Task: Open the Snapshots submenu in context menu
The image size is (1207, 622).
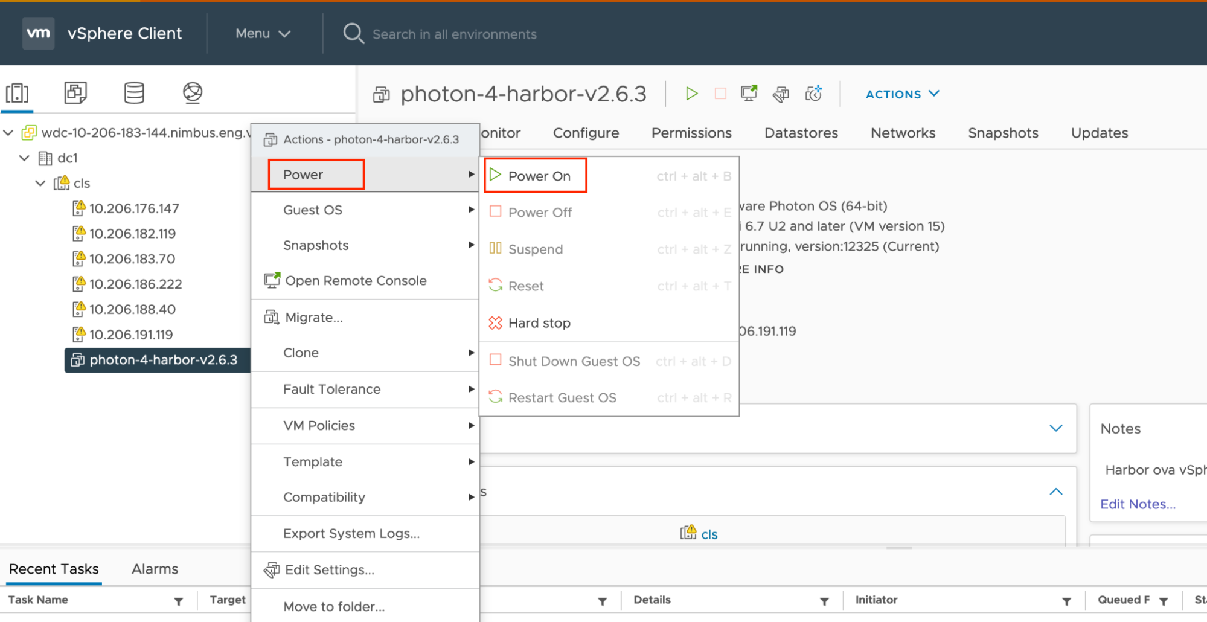Action: 365,245
